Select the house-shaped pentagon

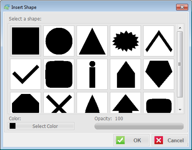125,74
